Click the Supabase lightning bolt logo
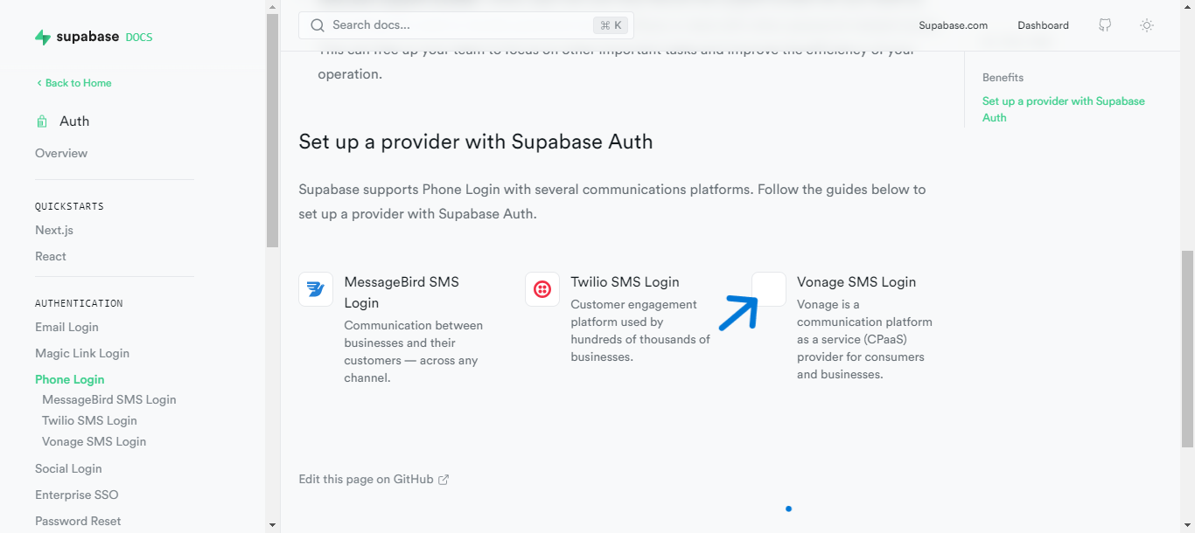 (x=42, y=36)
